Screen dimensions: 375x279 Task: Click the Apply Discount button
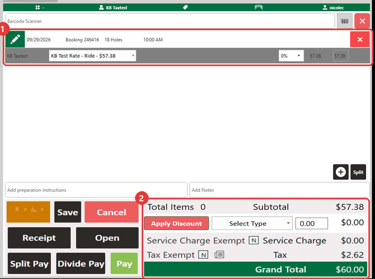coord(176,223)
